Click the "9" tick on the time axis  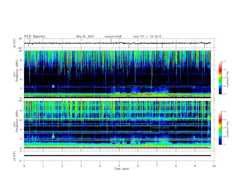click(195, 166)
